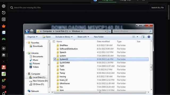Click Explorer forward arrow button

pyautogui.click(x=32, y=31)
